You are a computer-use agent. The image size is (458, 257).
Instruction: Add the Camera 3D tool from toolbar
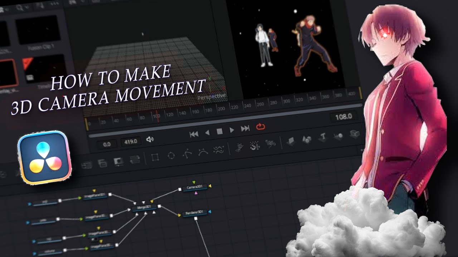pyautogui.click(x=354, y=133)
